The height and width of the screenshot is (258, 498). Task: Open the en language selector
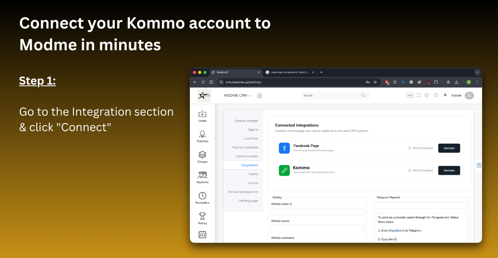tap(410, 95)
